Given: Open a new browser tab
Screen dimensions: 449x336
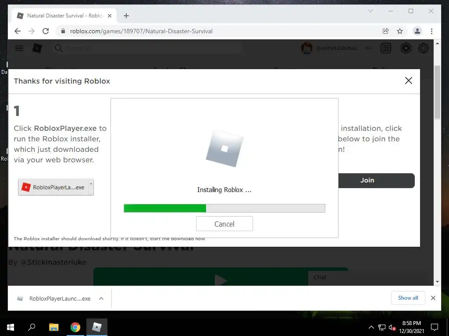Looking at the screenshot, I should click(126, 16).
